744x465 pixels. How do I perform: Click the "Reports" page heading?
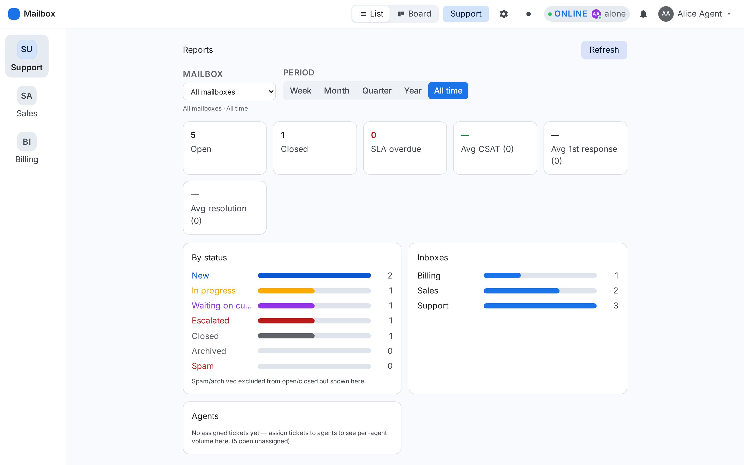coord(198,50)
